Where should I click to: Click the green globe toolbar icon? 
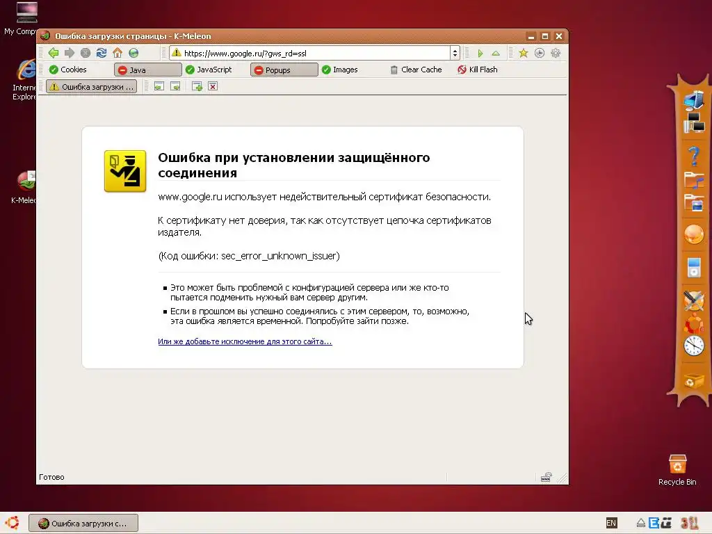[133, 53]
